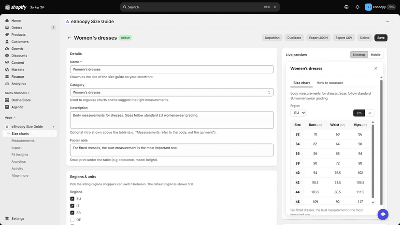400x225 pixels.
Task: Open the Products tag icon
Action: pos(7,34)
